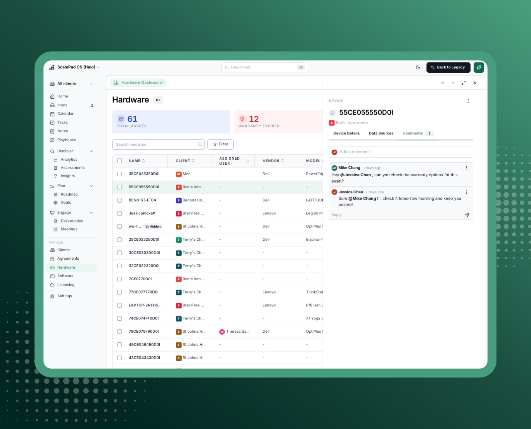This screenshot has height=429, width=531.
Task: Click the 12 Warranty Expired card
Action: [x=278, y=122]
